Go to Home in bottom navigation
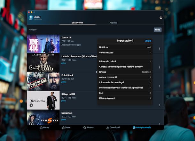Viewport: 195px width, 141px height. click(x=44, y=127)
